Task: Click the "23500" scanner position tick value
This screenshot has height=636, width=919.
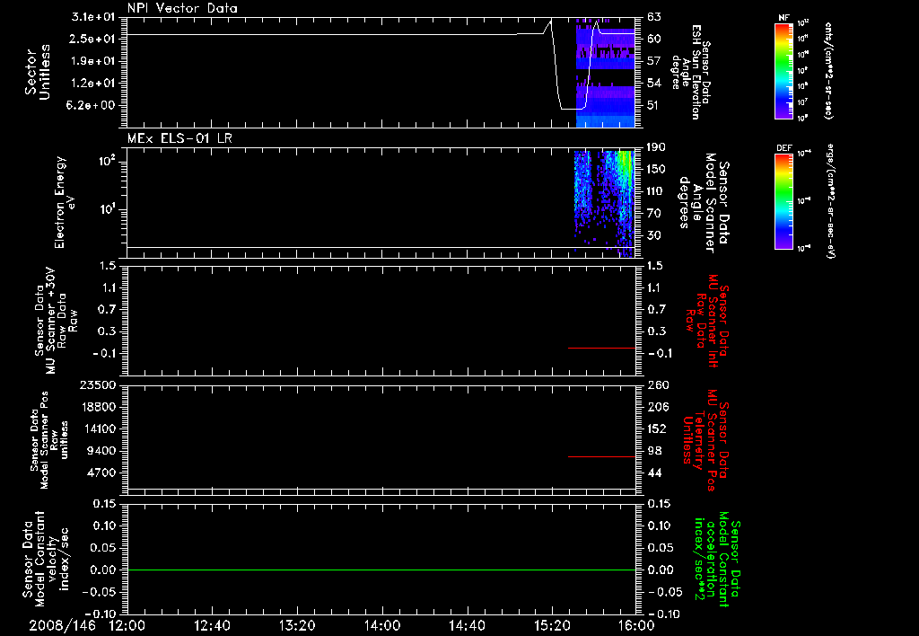Action: [97, 384]
